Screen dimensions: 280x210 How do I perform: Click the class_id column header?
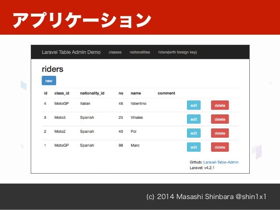point(62,93)
